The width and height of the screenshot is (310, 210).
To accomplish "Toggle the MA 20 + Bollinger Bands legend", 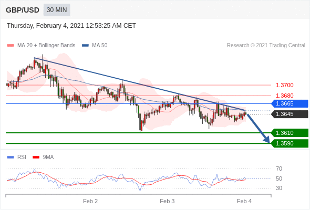I will tap(41, 46).
